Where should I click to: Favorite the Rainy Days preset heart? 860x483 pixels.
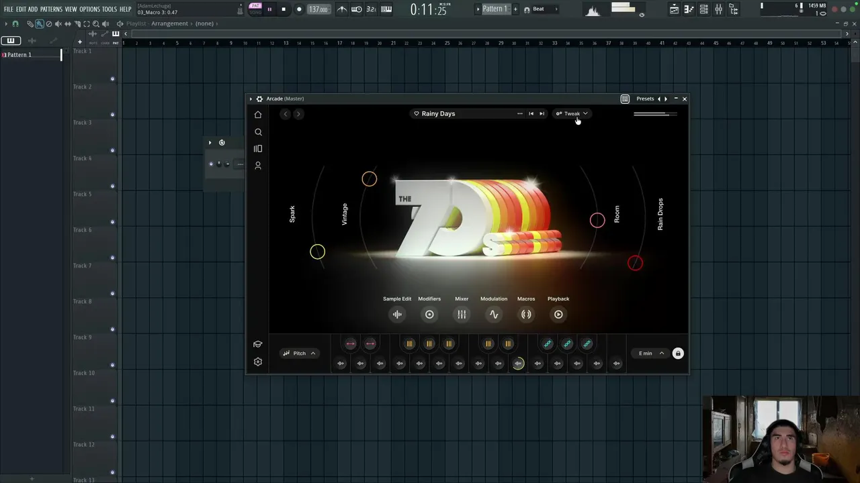click(x=417, y=113)
